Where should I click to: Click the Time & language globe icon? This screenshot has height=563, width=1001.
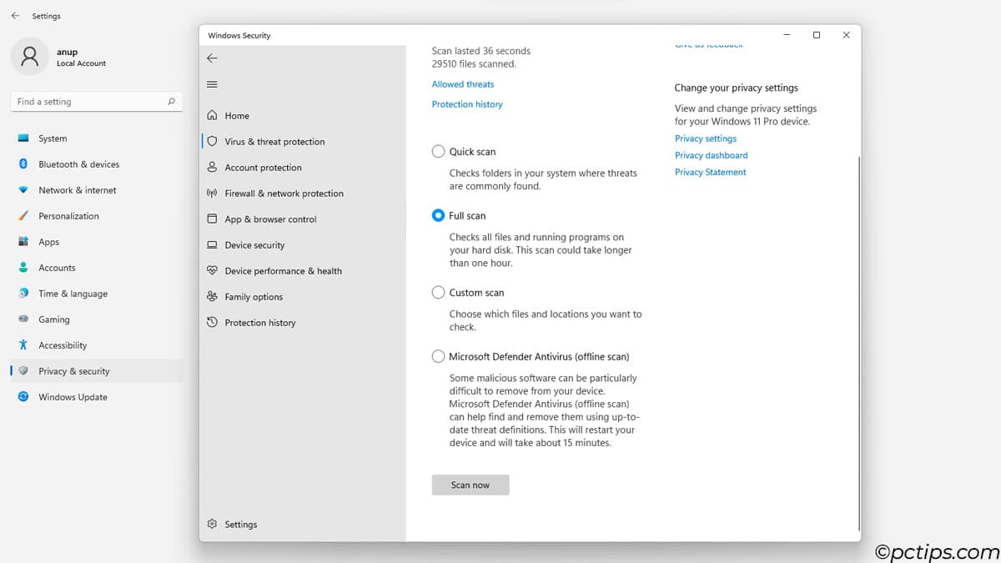tap(23, 294)
